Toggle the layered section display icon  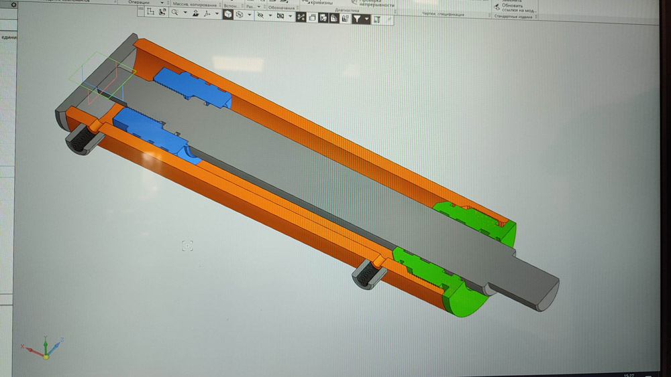(334, 18)
